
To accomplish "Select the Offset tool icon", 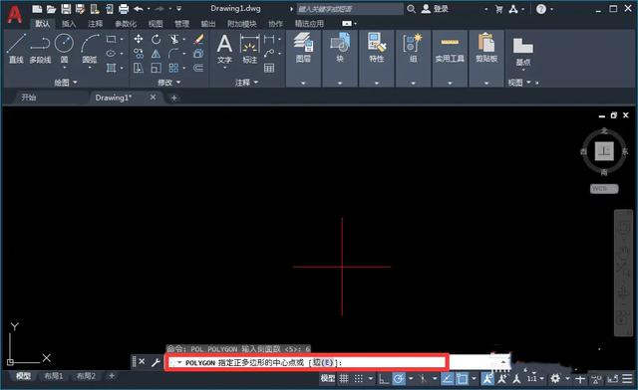I will pyautogui.click(x=198, y=68).
